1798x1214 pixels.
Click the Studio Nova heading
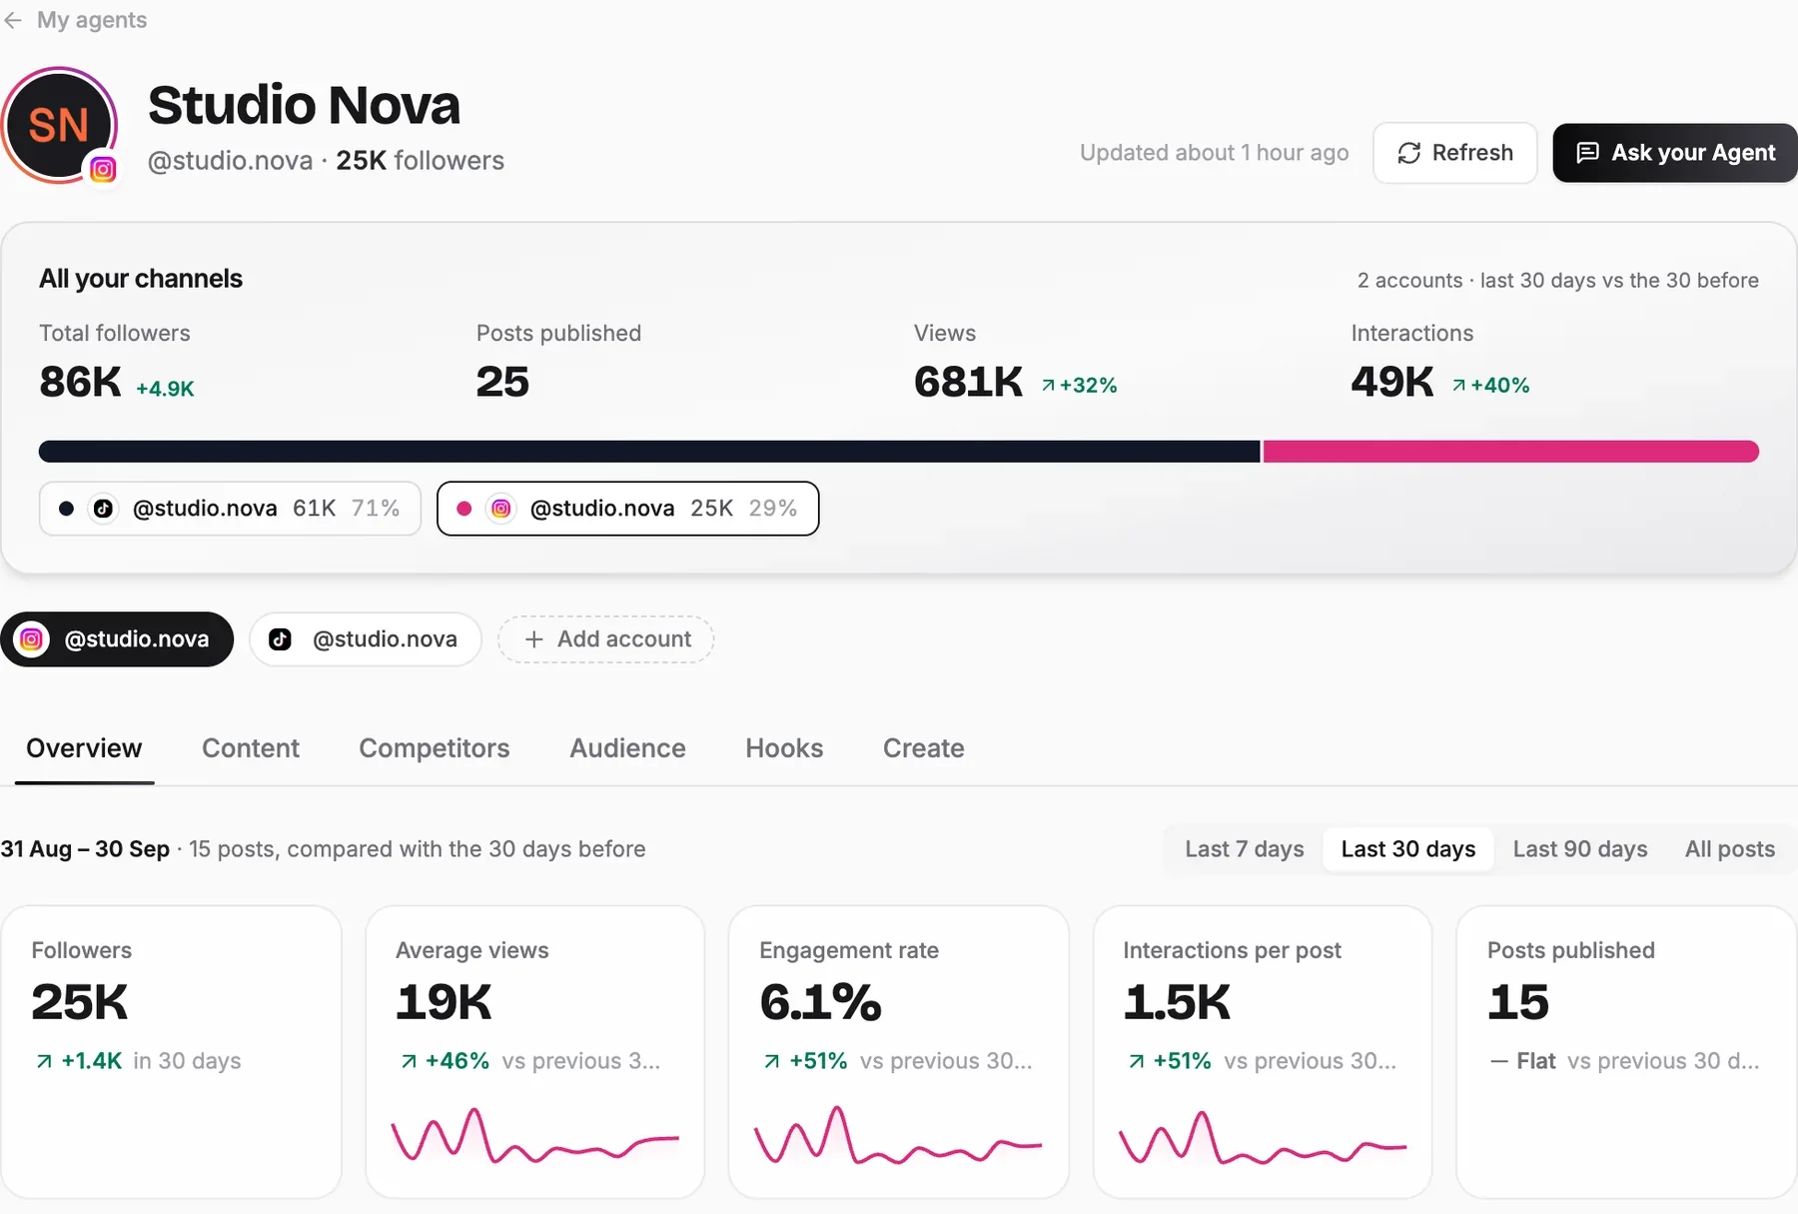[x=304, y=105]
